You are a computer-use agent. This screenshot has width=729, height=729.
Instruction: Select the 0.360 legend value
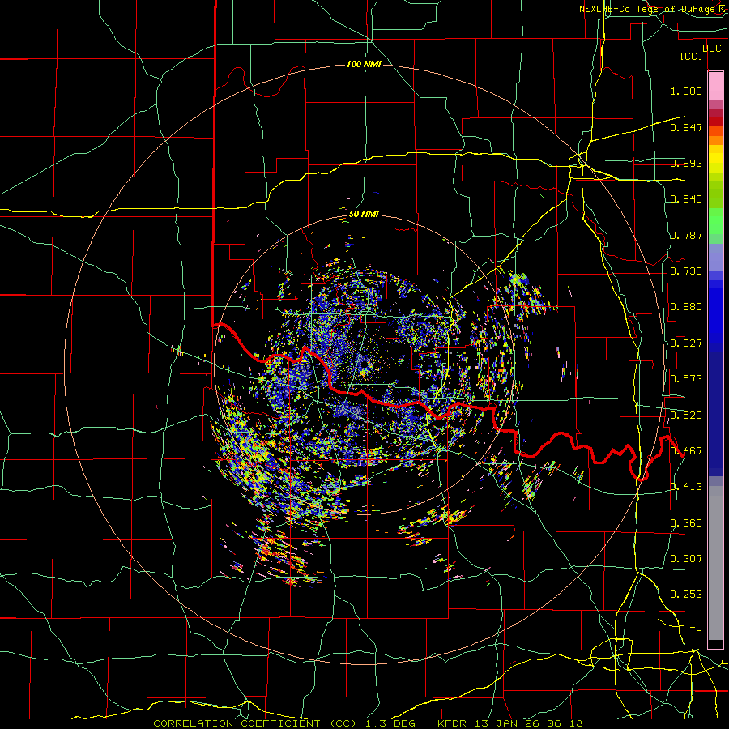click(x=686, y=523)
